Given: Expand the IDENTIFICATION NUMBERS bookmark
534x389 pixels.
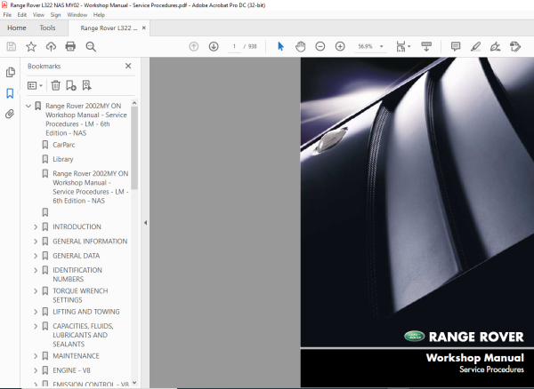Looking at the screenshot, I should 36,270.
